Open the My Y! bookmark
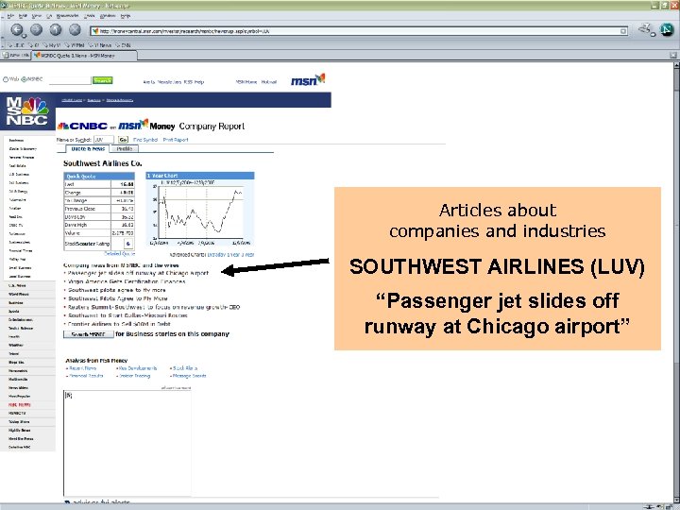 [52, 45]
